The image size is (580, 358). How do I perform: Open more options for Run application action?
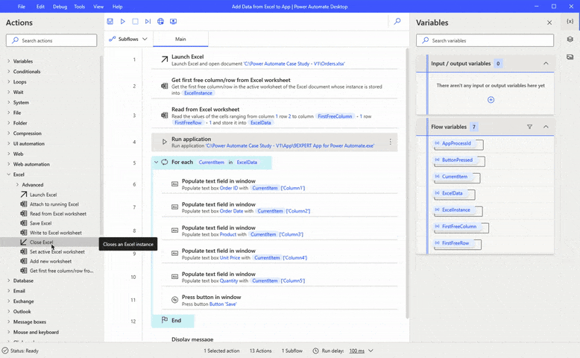click(390, 142)
